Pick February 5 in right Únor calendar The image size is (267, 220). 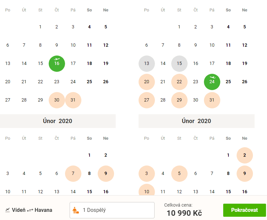tap(179, 174)
